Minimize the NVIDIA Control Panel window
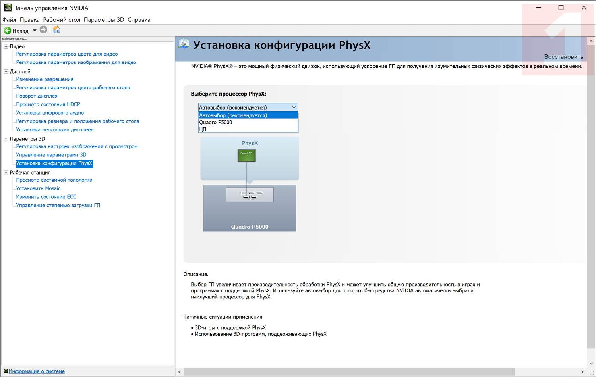The height and width of the screenshot is (377, 596). coord(538,8)
